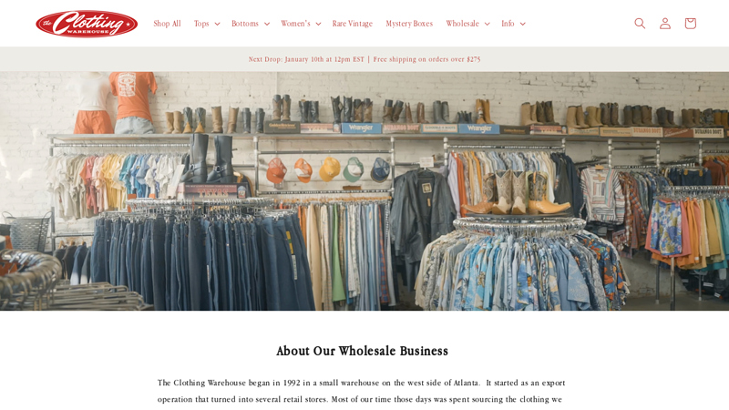This screenshot has height=410, width=729.
Task: Open the Women's menu label
Action: click(295, 24)
